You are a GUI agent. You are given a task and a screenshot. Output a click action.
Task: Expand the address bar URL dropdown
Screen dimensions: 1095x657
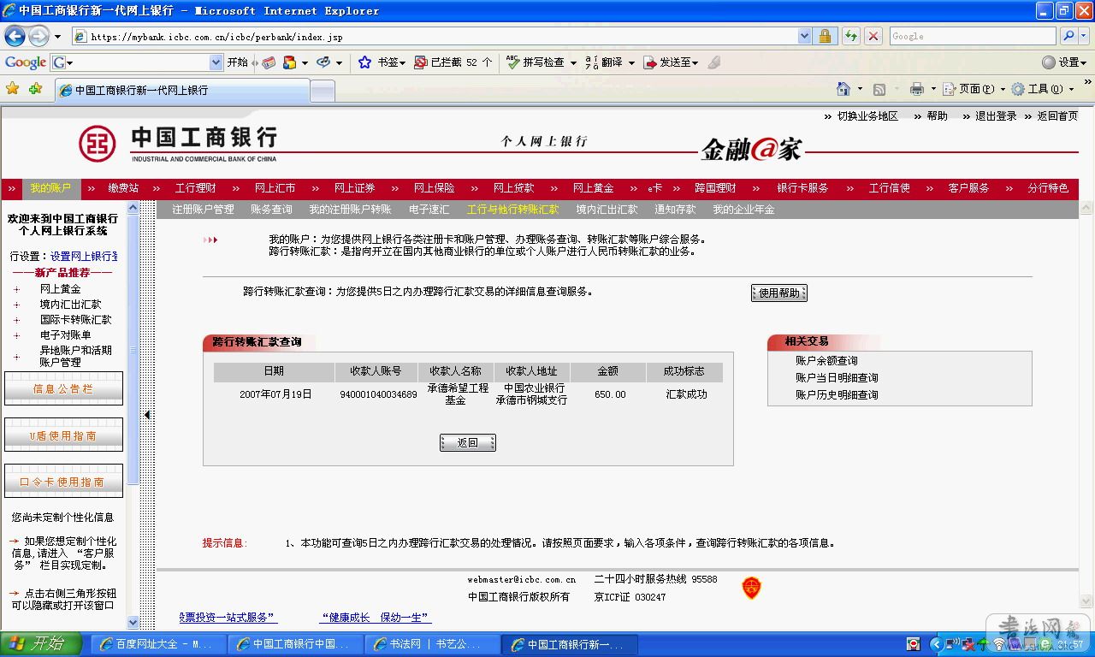tap(804, 36)
